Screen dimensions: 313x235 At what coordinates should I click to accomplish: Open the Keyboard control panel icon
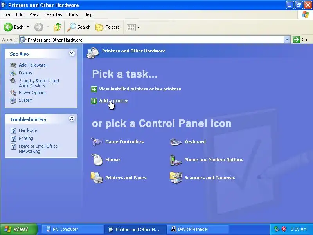point(176,142)
